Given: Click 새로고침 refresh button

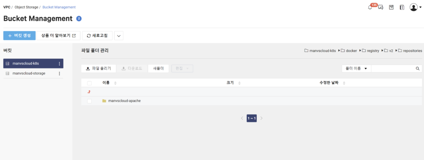Looking at the screenshot, I should [97, 36].
